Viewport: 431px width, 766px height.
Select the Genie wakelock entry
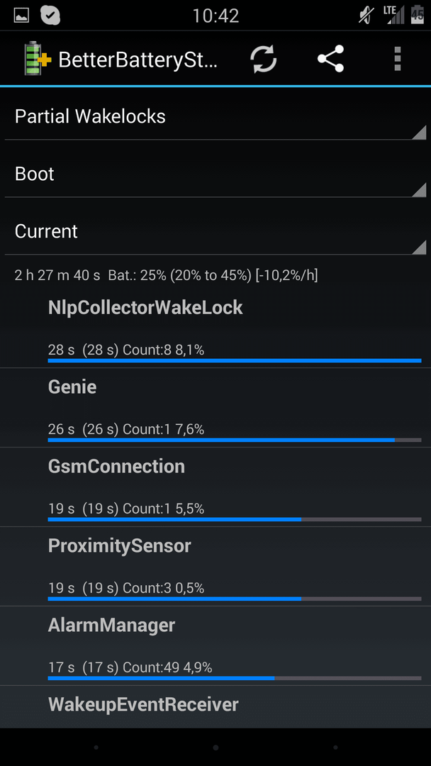(x=216, y=407)
